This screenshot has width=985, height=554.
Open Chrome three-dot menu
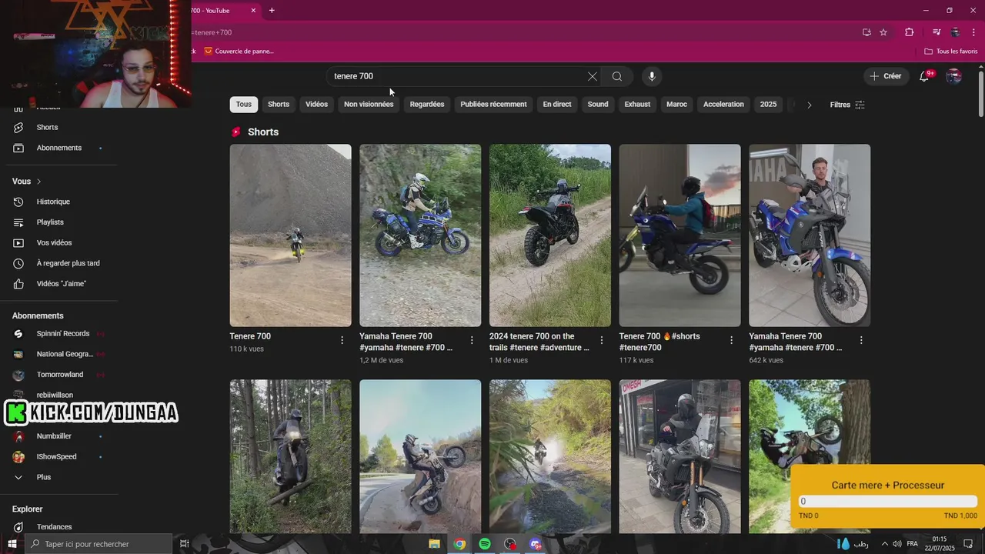[x=974, y=32]
